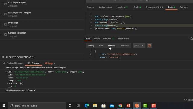Viewport: 193px width, 109px height.
Task: Switch to Postman taskbar icon
Action: pos(137,106)
